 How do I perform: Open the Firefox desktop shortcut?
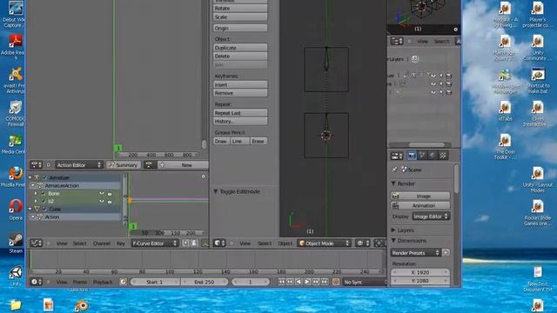[x=16, y=174]
